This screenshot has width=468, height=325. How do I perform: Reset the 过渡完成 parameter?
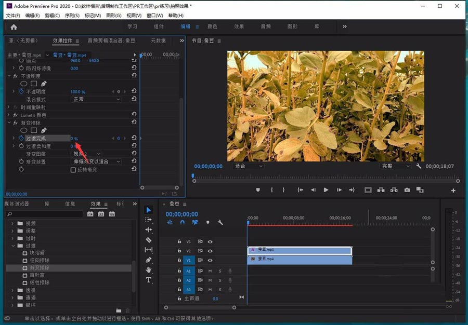click(x=134, y=138)
